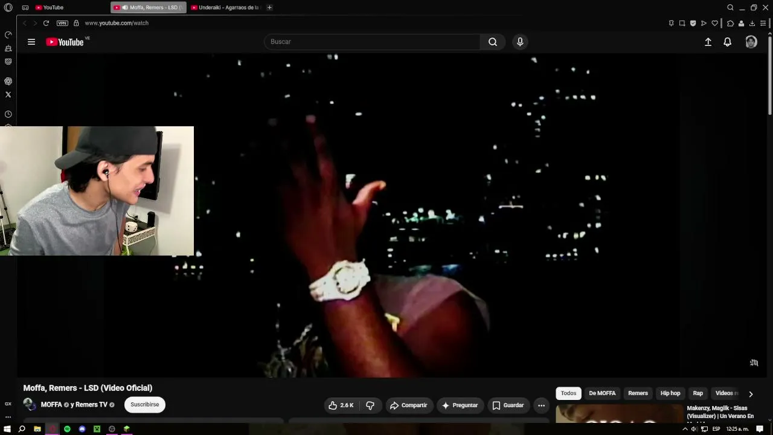Open the speed gauge icon in Opera sidebar
The height and width of the screenshot is (435, 773).
pos(8,35)
